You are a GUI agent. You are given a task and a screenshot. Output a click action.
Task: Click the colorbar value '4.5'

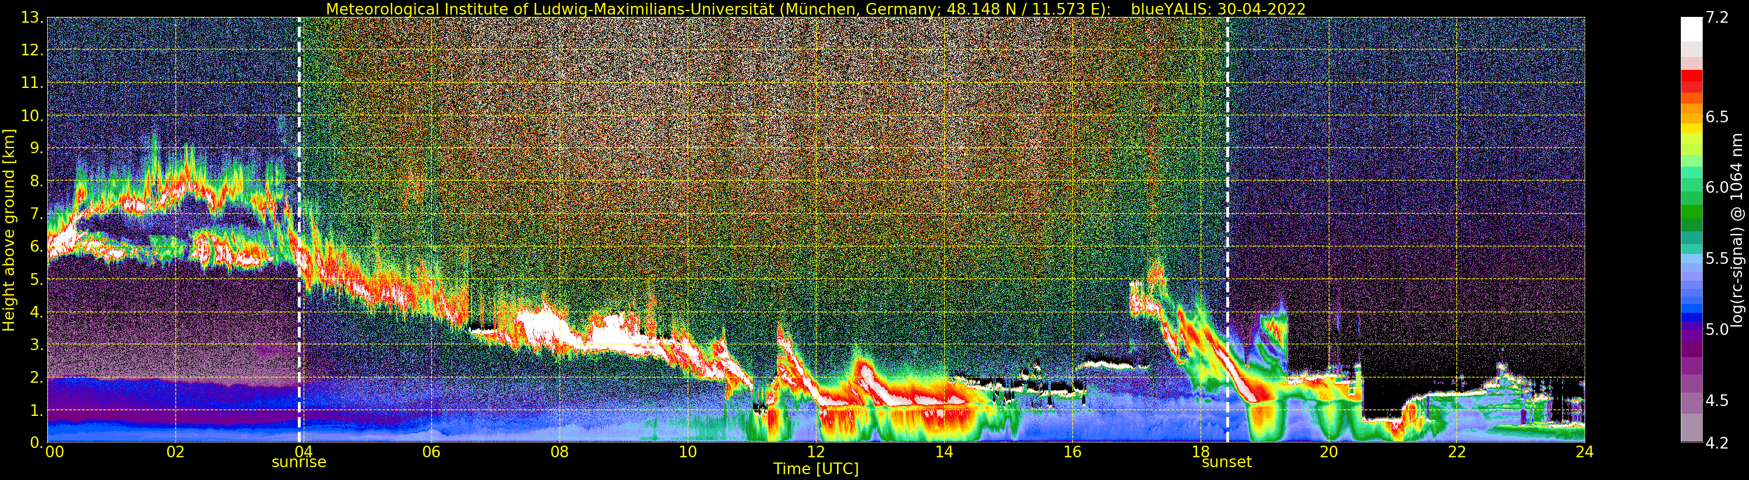click(x=1717, y=401)
